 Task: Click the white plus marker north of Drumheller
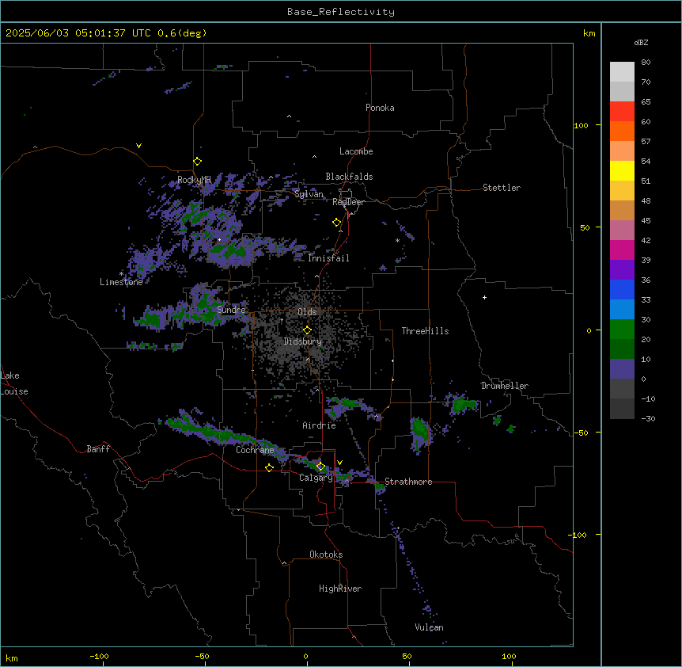484,297
